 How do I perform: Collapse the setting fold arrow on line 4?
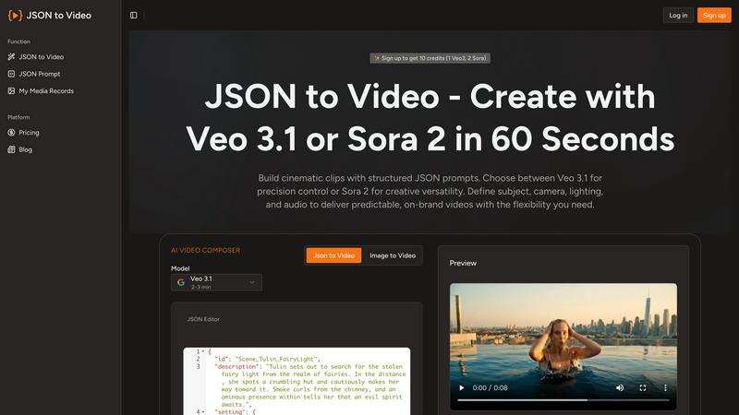pos(203,411)
